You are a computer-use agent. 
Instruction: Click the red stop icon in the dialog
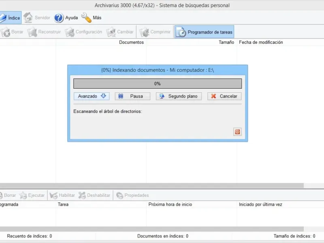237,132
